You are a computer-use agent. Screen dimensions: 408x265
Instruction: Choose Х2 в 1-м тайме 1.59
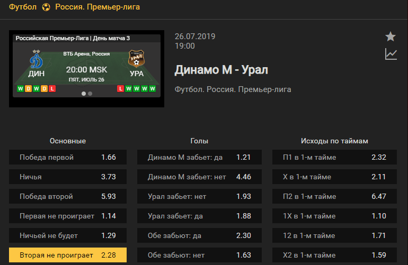point(335,255)
